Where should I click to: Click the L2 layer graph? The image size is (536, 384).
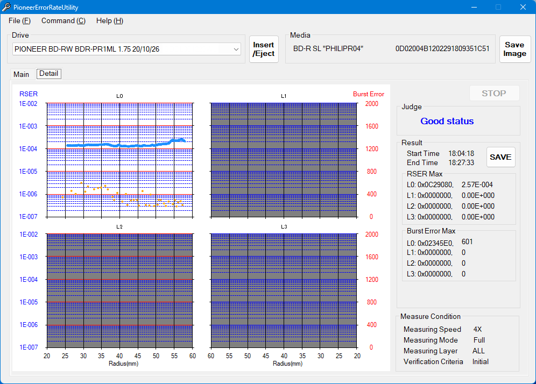click(x=119, y=290)
